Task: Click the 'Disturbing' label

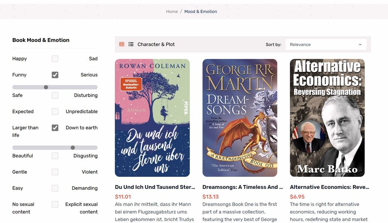Action: point(86,95)
